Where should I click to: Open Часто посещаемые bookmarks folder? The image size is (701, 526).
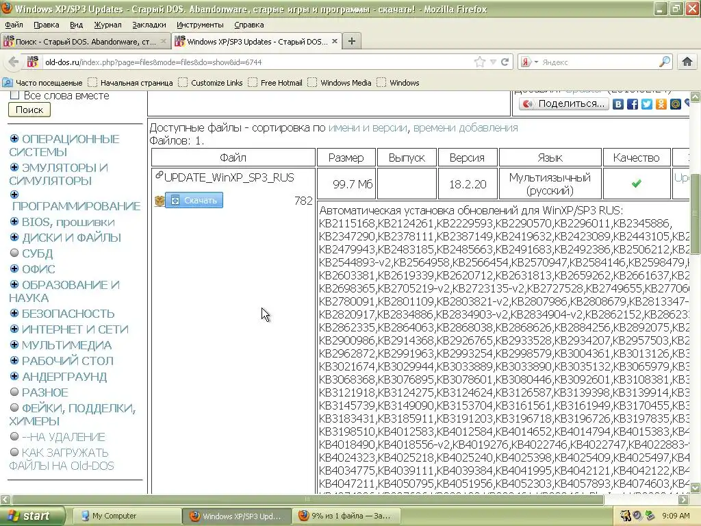[x=42, y=83]
